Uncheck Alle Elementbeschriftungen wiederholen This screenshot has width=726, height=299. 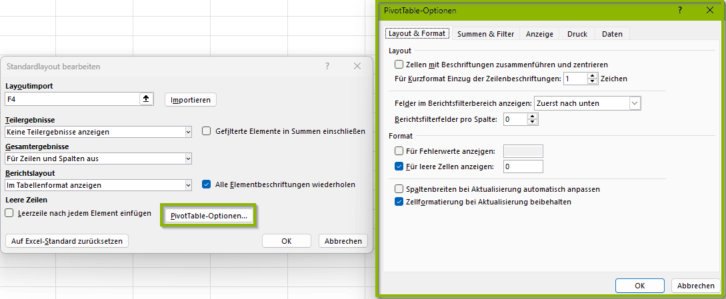coord(207,184)
